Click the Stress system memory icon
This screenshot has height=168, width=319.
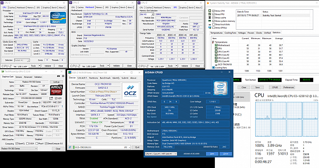pos(210,21)
